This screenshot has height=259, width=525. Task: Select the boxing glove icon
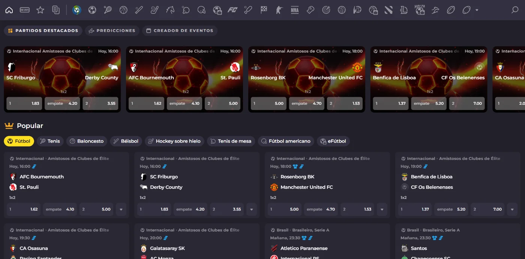pos(310,10)
